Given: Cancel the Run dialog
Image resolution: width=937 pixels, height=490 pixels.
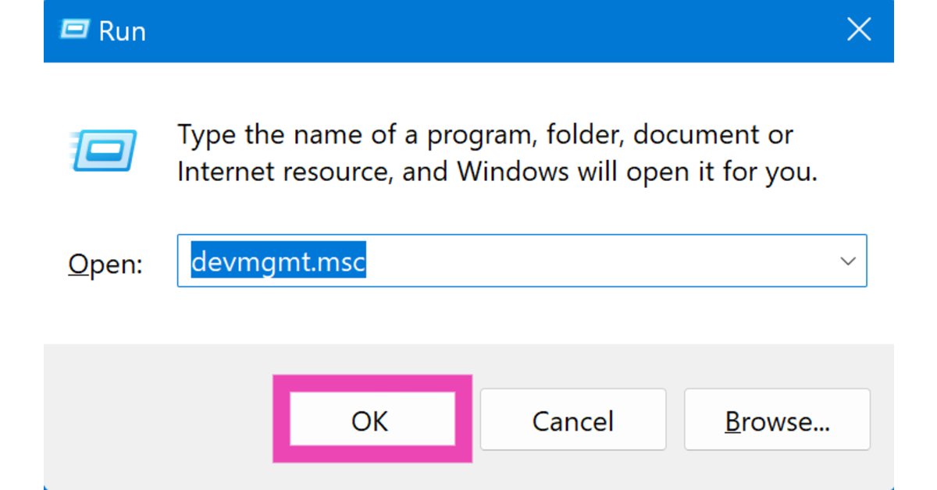Looking at the screenshot, I should tap(572, 421).
